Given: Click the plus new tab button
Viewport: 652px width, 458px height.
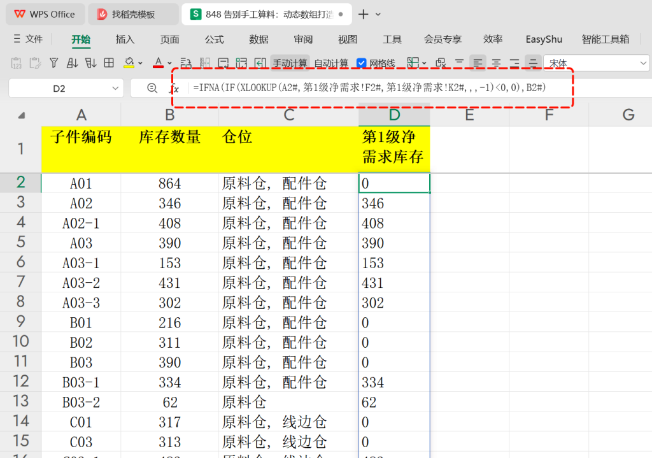Looking at the screenshot, I should [x=364, y=14].
